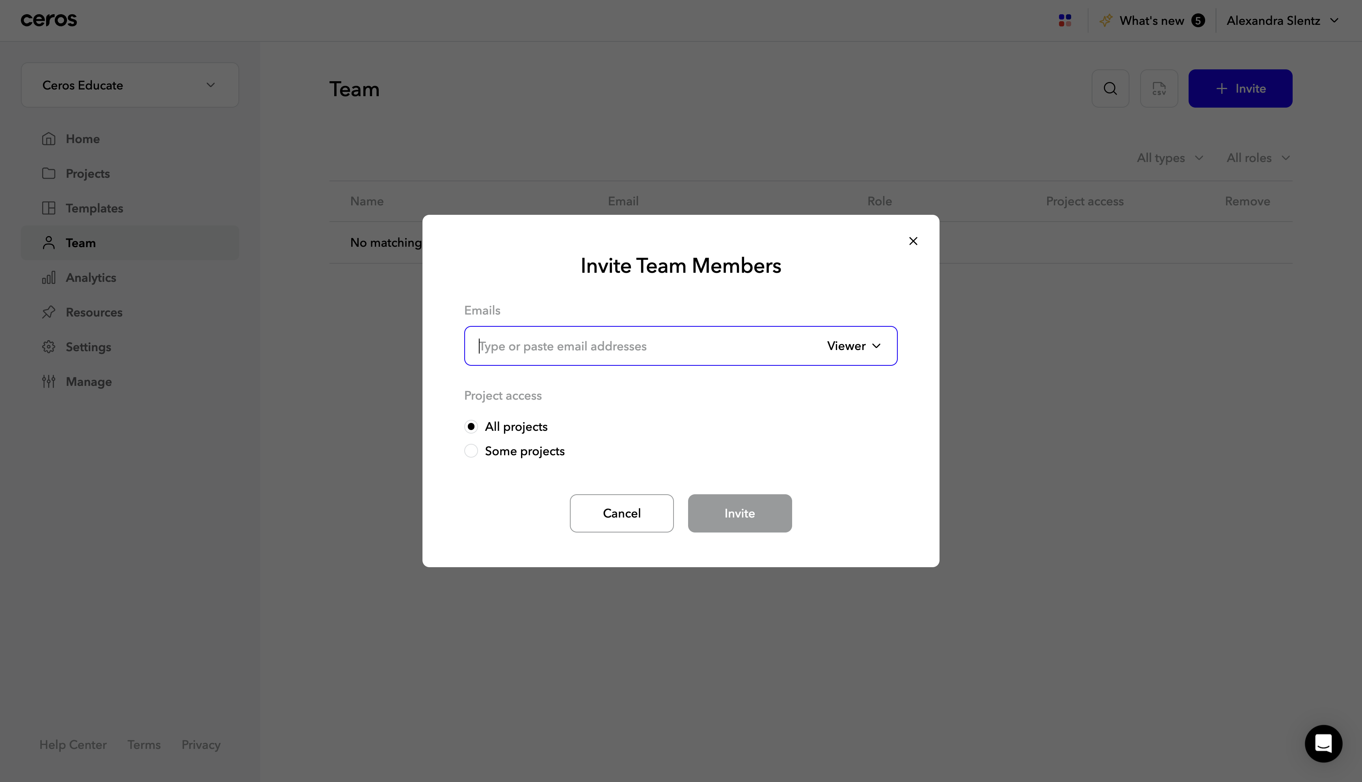Click the Role column header
The image size is (1362, 782).
[879, 201]
